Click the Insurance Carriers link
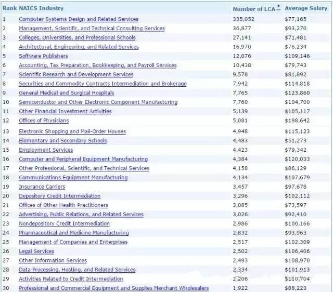Screen dimensions: 333x292 coord(42,187)
